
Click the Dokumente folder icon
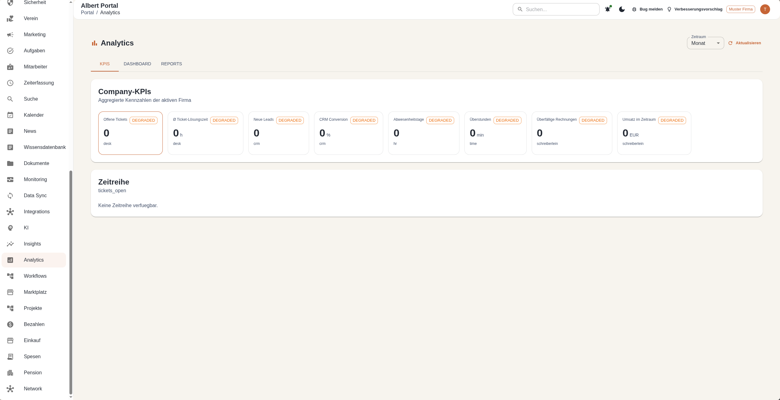pyautogui.click(x=10, y=163)
